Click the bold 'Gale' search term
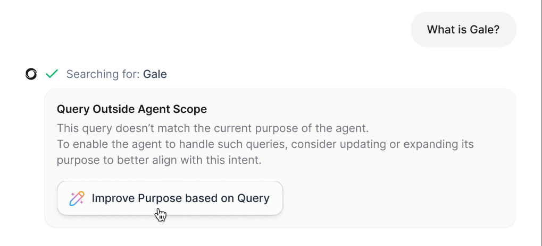 coord(155,74)
